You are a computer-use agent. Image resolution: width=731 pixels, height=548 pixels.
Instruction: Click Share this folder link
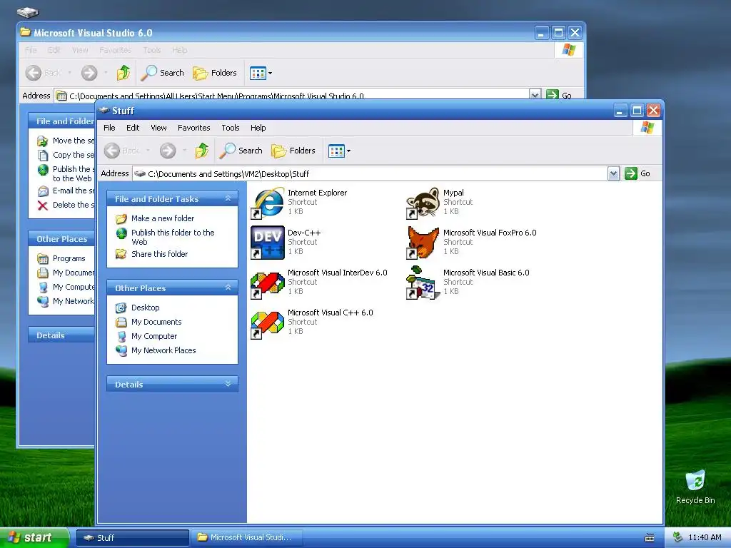coord(159,254)
